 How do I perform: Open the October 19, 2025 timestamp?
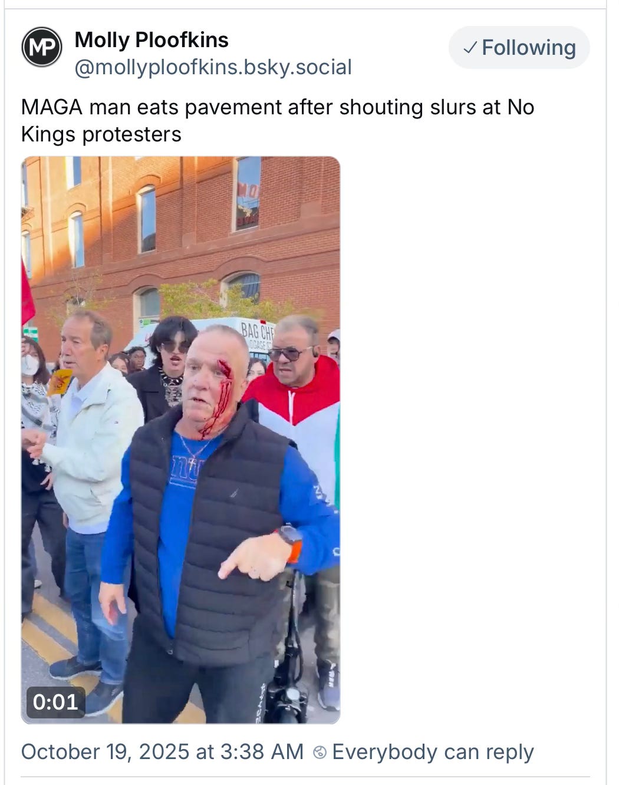tap(162, 752)
